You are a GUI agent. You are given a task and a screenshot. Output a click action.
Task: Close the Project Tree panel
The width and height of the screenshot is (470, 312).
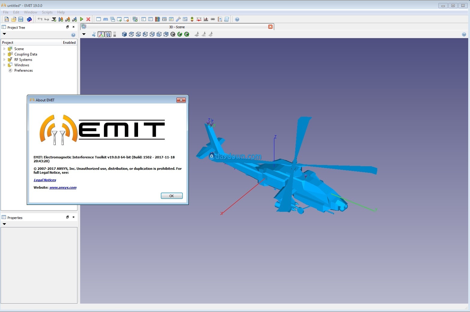pyautogui.click(x=74, y=27)
